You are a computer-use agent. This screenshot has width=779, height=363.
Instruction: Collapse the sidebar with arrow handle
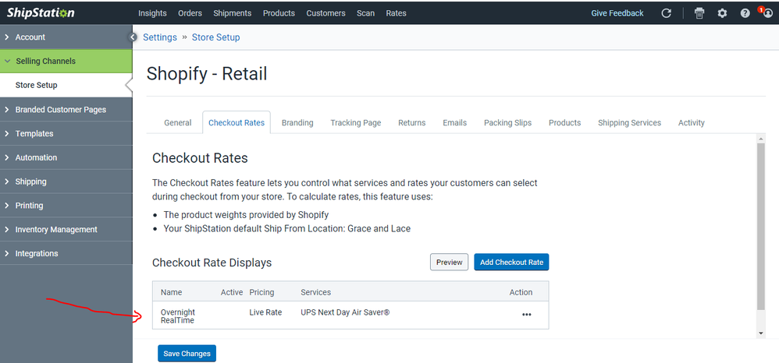[x=133, y=37]
